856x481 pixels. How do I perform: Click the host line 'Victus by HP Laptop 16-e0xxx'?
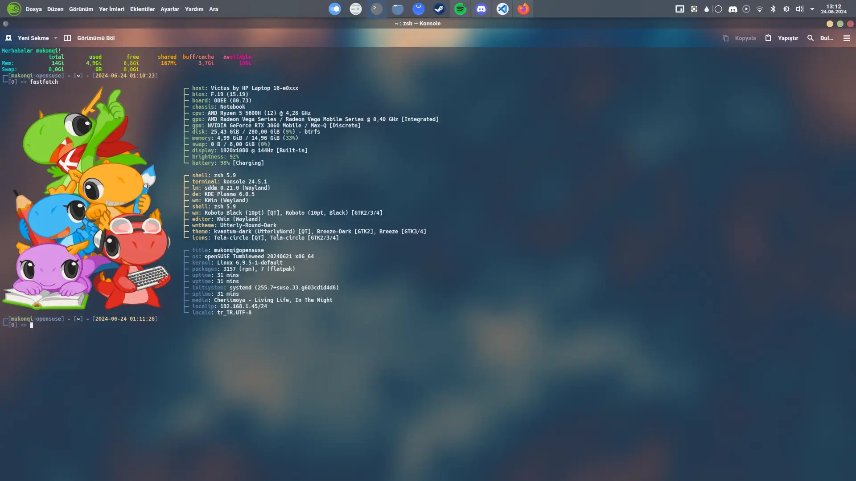click(245, 88)
